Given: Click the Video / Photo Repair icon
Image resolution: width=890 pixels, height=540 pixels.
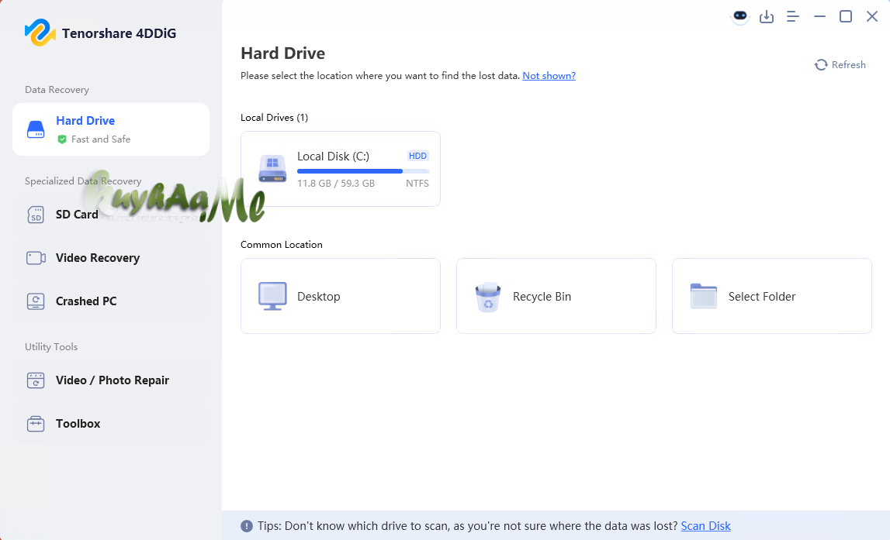Looking at the screenshot, I should [x=36, y=380].
